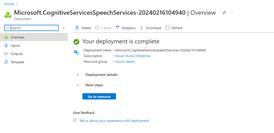Click the Delete trash can icon
This screenshot has width=274, height=133.
tap(77, 28)
